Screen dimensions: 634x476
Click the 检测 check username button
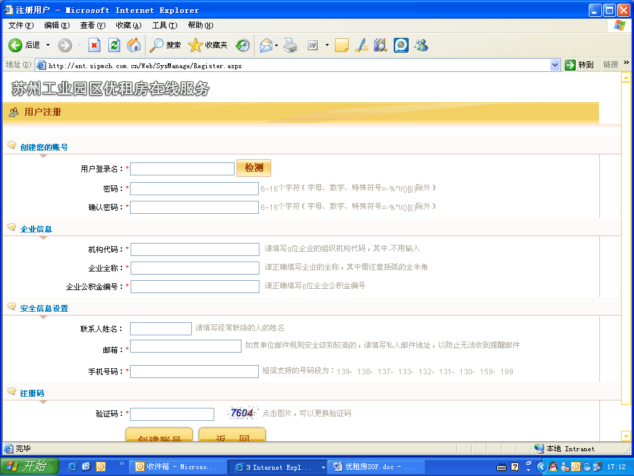coord(254,168)
